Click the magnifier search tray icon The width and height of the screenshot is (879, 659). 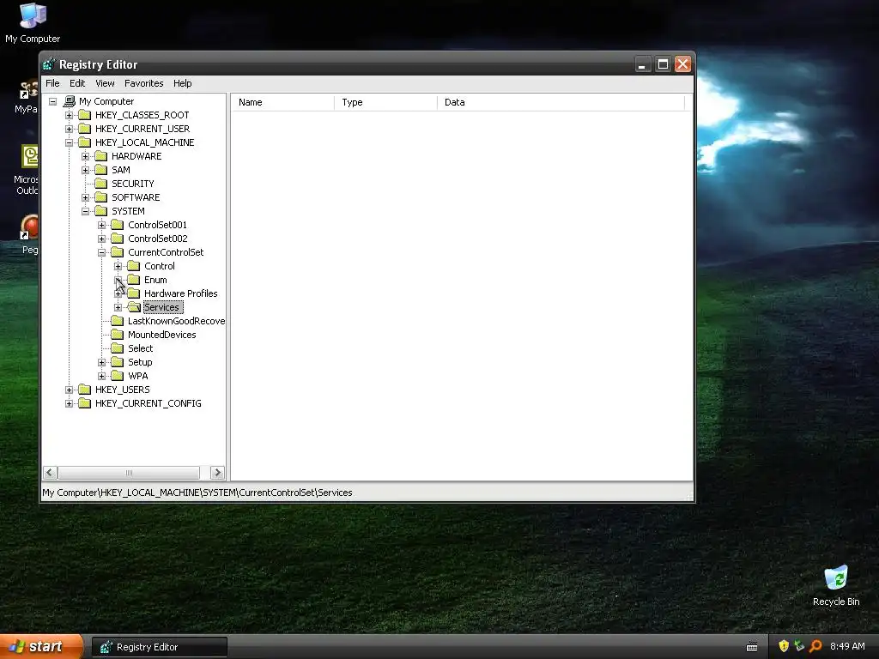pyautogui.click(x=815, y=646)
